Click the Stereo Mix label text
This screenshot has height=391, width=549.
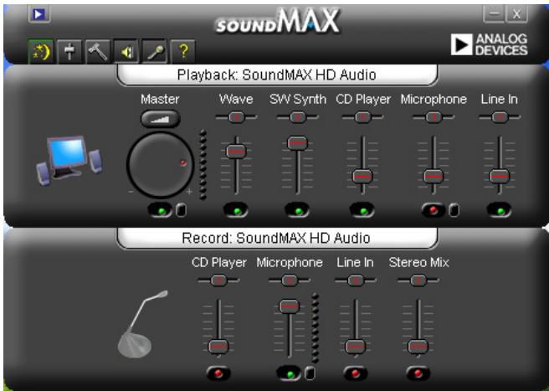[418, 262]
